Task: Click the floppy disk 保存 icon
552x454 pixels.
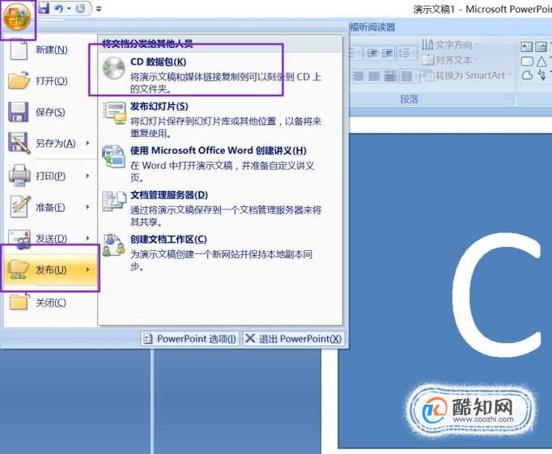Action: pos(19,112)
